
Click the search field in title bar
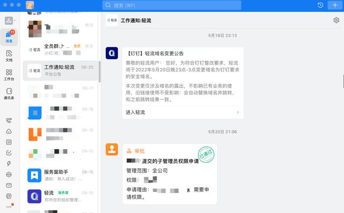tap(172, 5)
